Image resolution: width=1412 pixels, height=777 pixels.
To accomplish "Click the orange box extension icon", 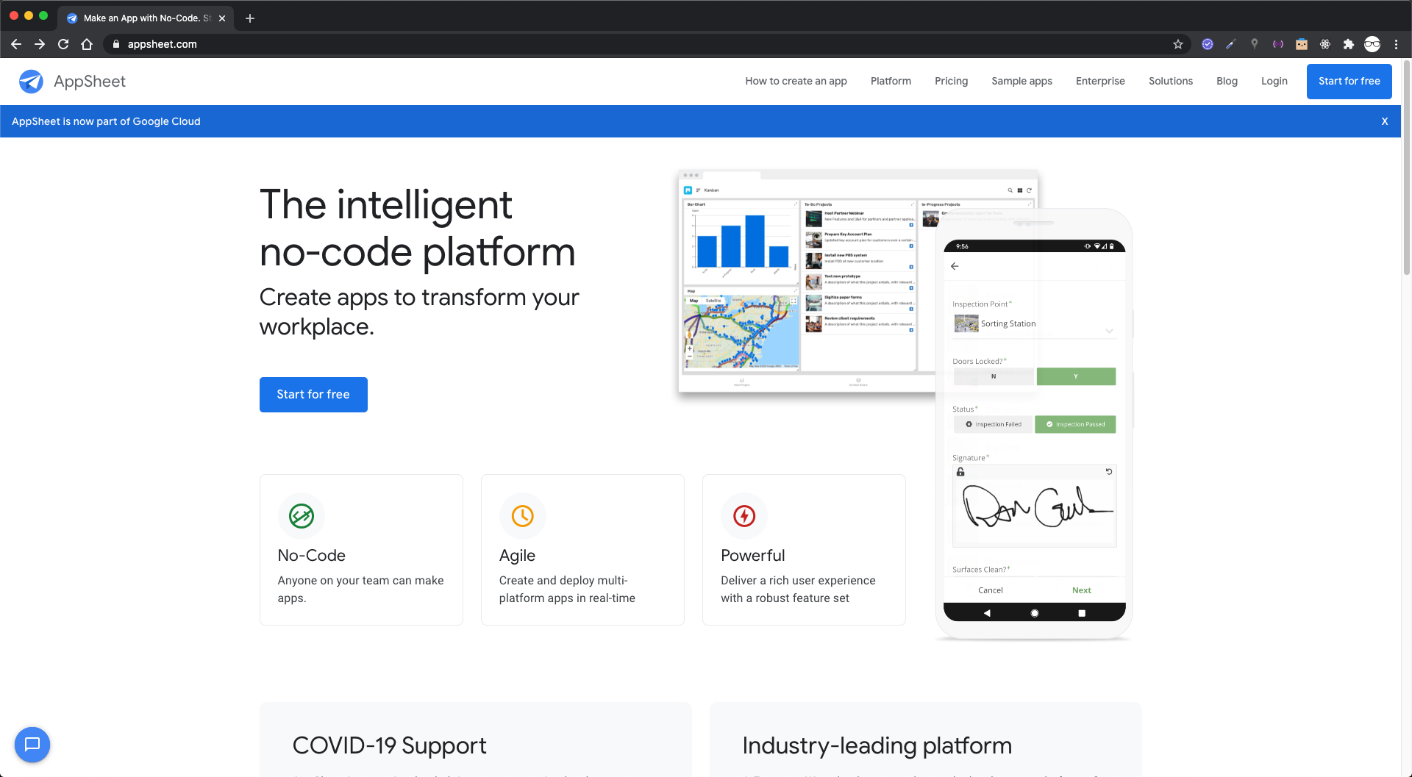I will coord(1302,44).
